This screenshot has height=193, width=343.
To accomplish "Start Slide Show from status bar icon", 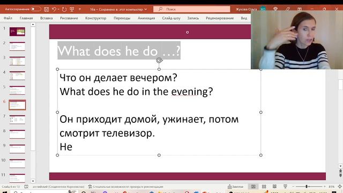I will (285, 187).
